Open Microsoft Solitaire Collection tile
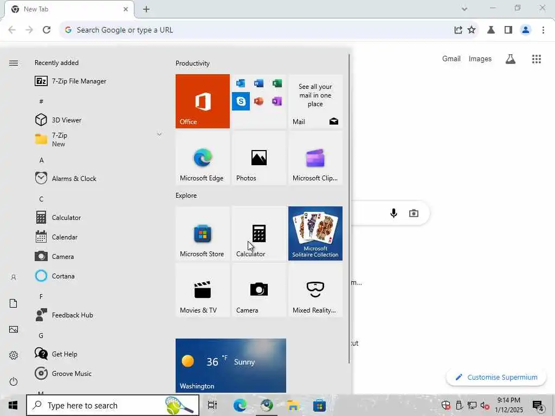Screen dimensions: 555x416 (315, 233)
